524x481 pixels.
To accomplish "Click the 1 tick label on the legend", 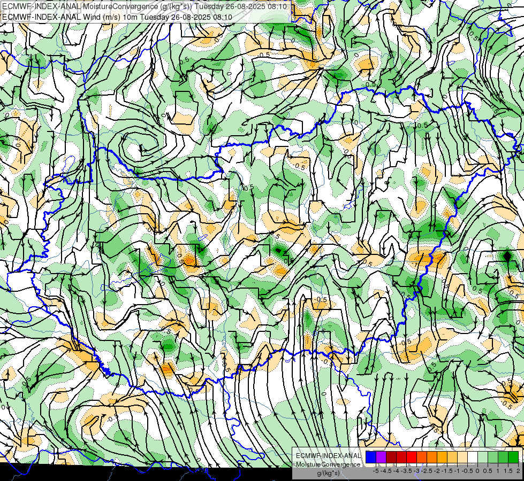I will (498, 471).
